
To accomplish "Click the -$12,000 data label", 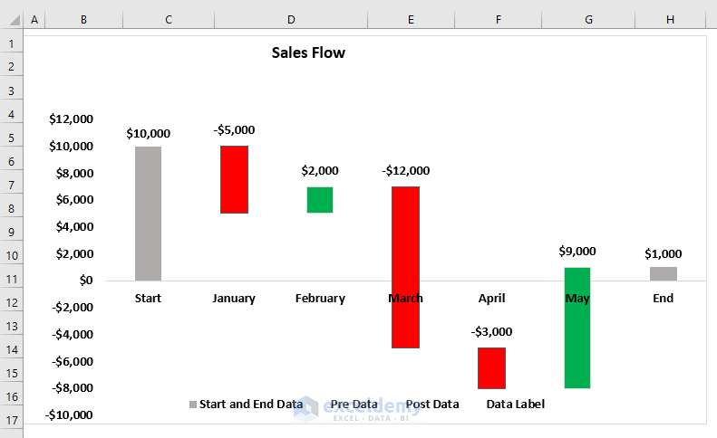I will [406, 170].
